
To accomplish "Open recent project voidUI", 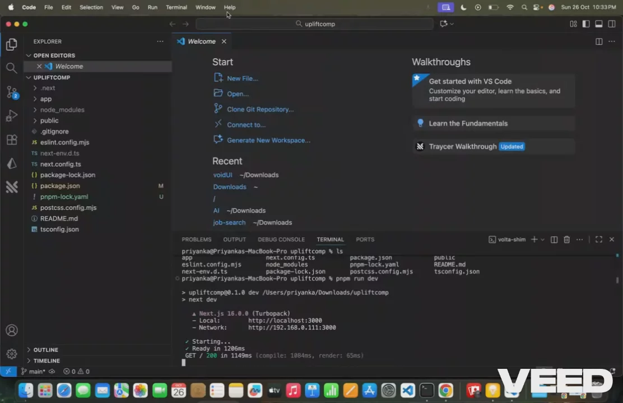I will coord(222,175).
